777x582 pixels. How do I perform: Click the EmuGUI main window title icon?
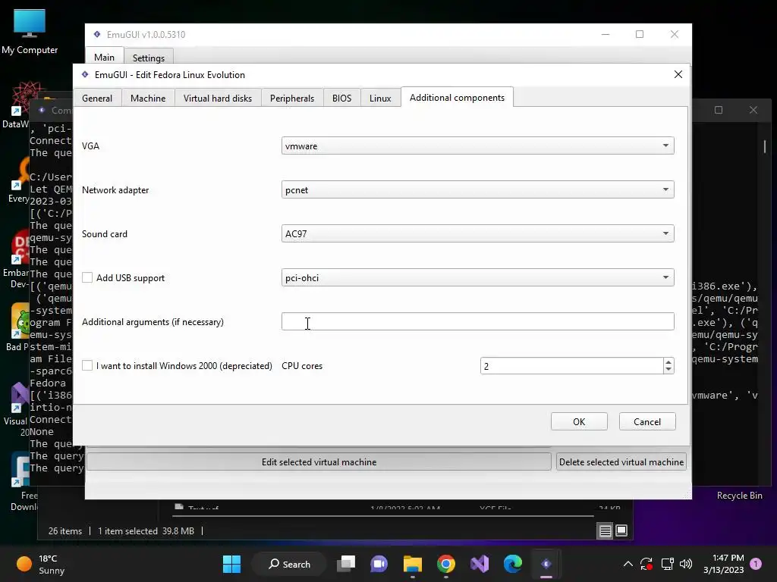pyautogui.click(x=97, y=34)
